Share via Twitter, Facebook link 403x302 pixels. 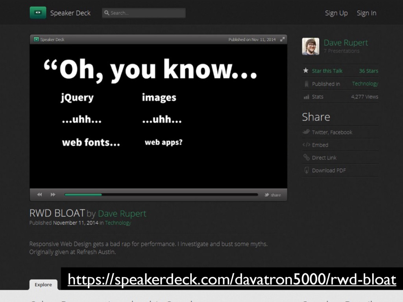tap(332, 132)
